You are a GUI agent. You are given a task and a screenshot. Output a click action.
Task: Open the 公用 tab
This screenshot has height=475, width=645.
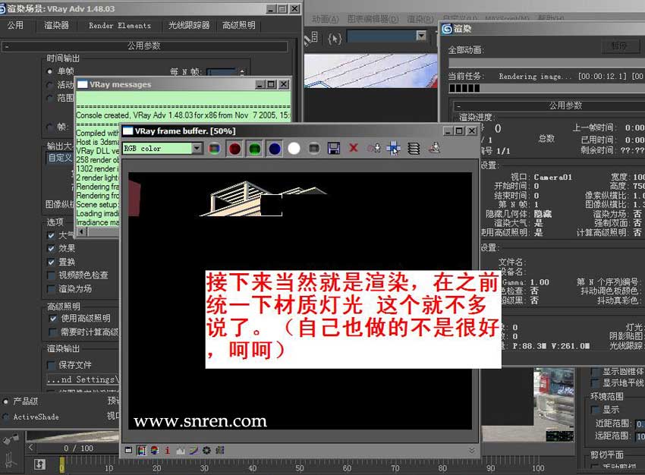pyautogui.click(x=15, y=26)
